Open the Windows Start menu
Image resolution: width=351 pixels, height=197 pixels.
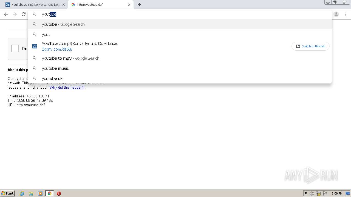[8, 193]
